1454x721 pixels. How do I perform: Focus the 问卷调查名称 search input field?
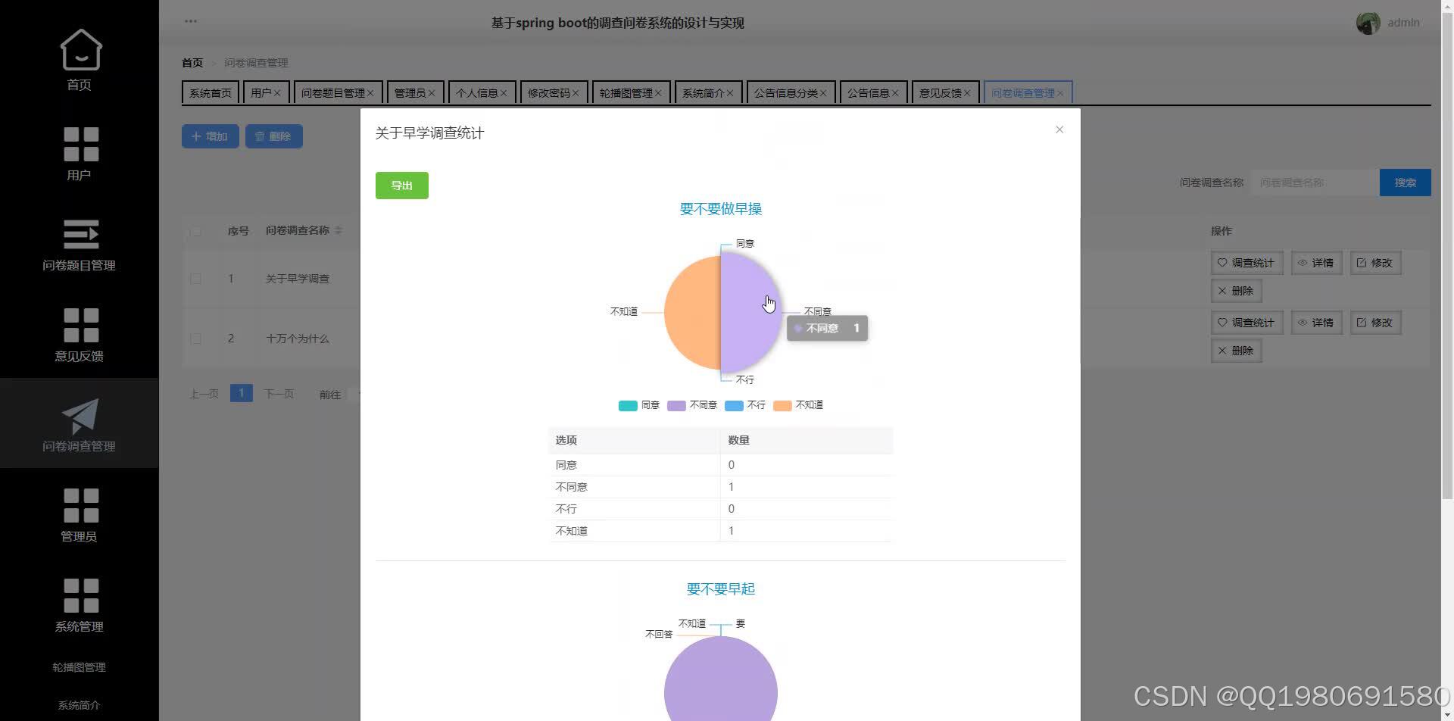point(1315,183)
